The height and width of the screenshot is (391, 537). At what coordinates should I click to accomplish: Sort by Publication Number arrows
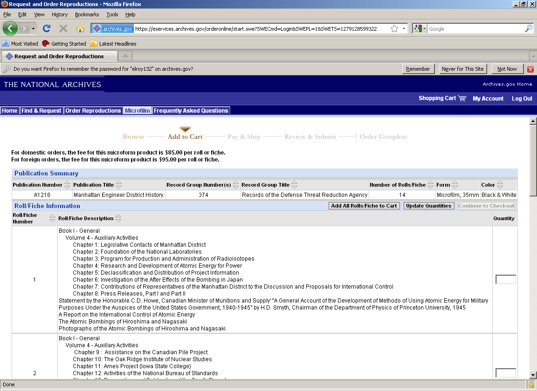(x=67, y=185)
